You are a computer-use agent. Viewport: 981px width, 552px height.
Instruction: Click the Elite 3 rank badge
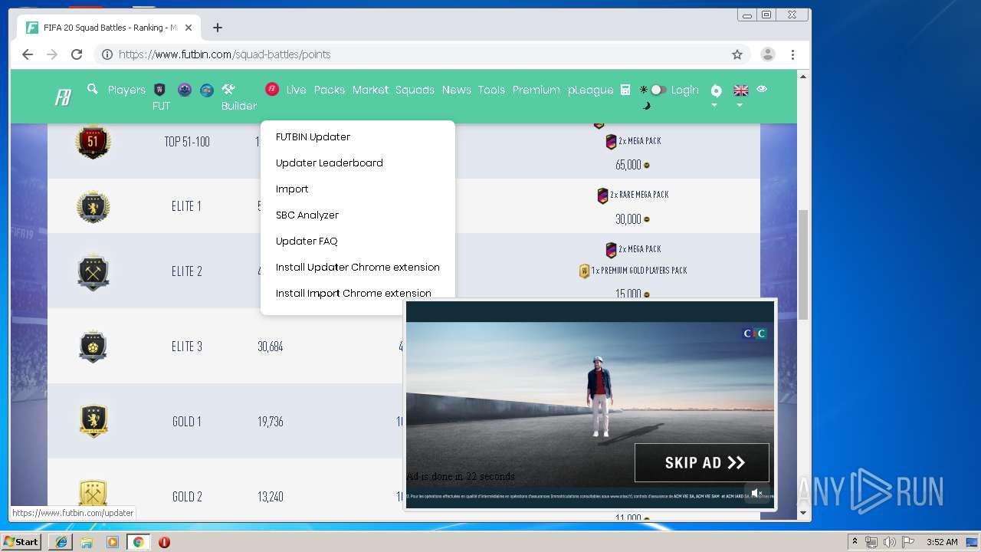tap(93, 347)
